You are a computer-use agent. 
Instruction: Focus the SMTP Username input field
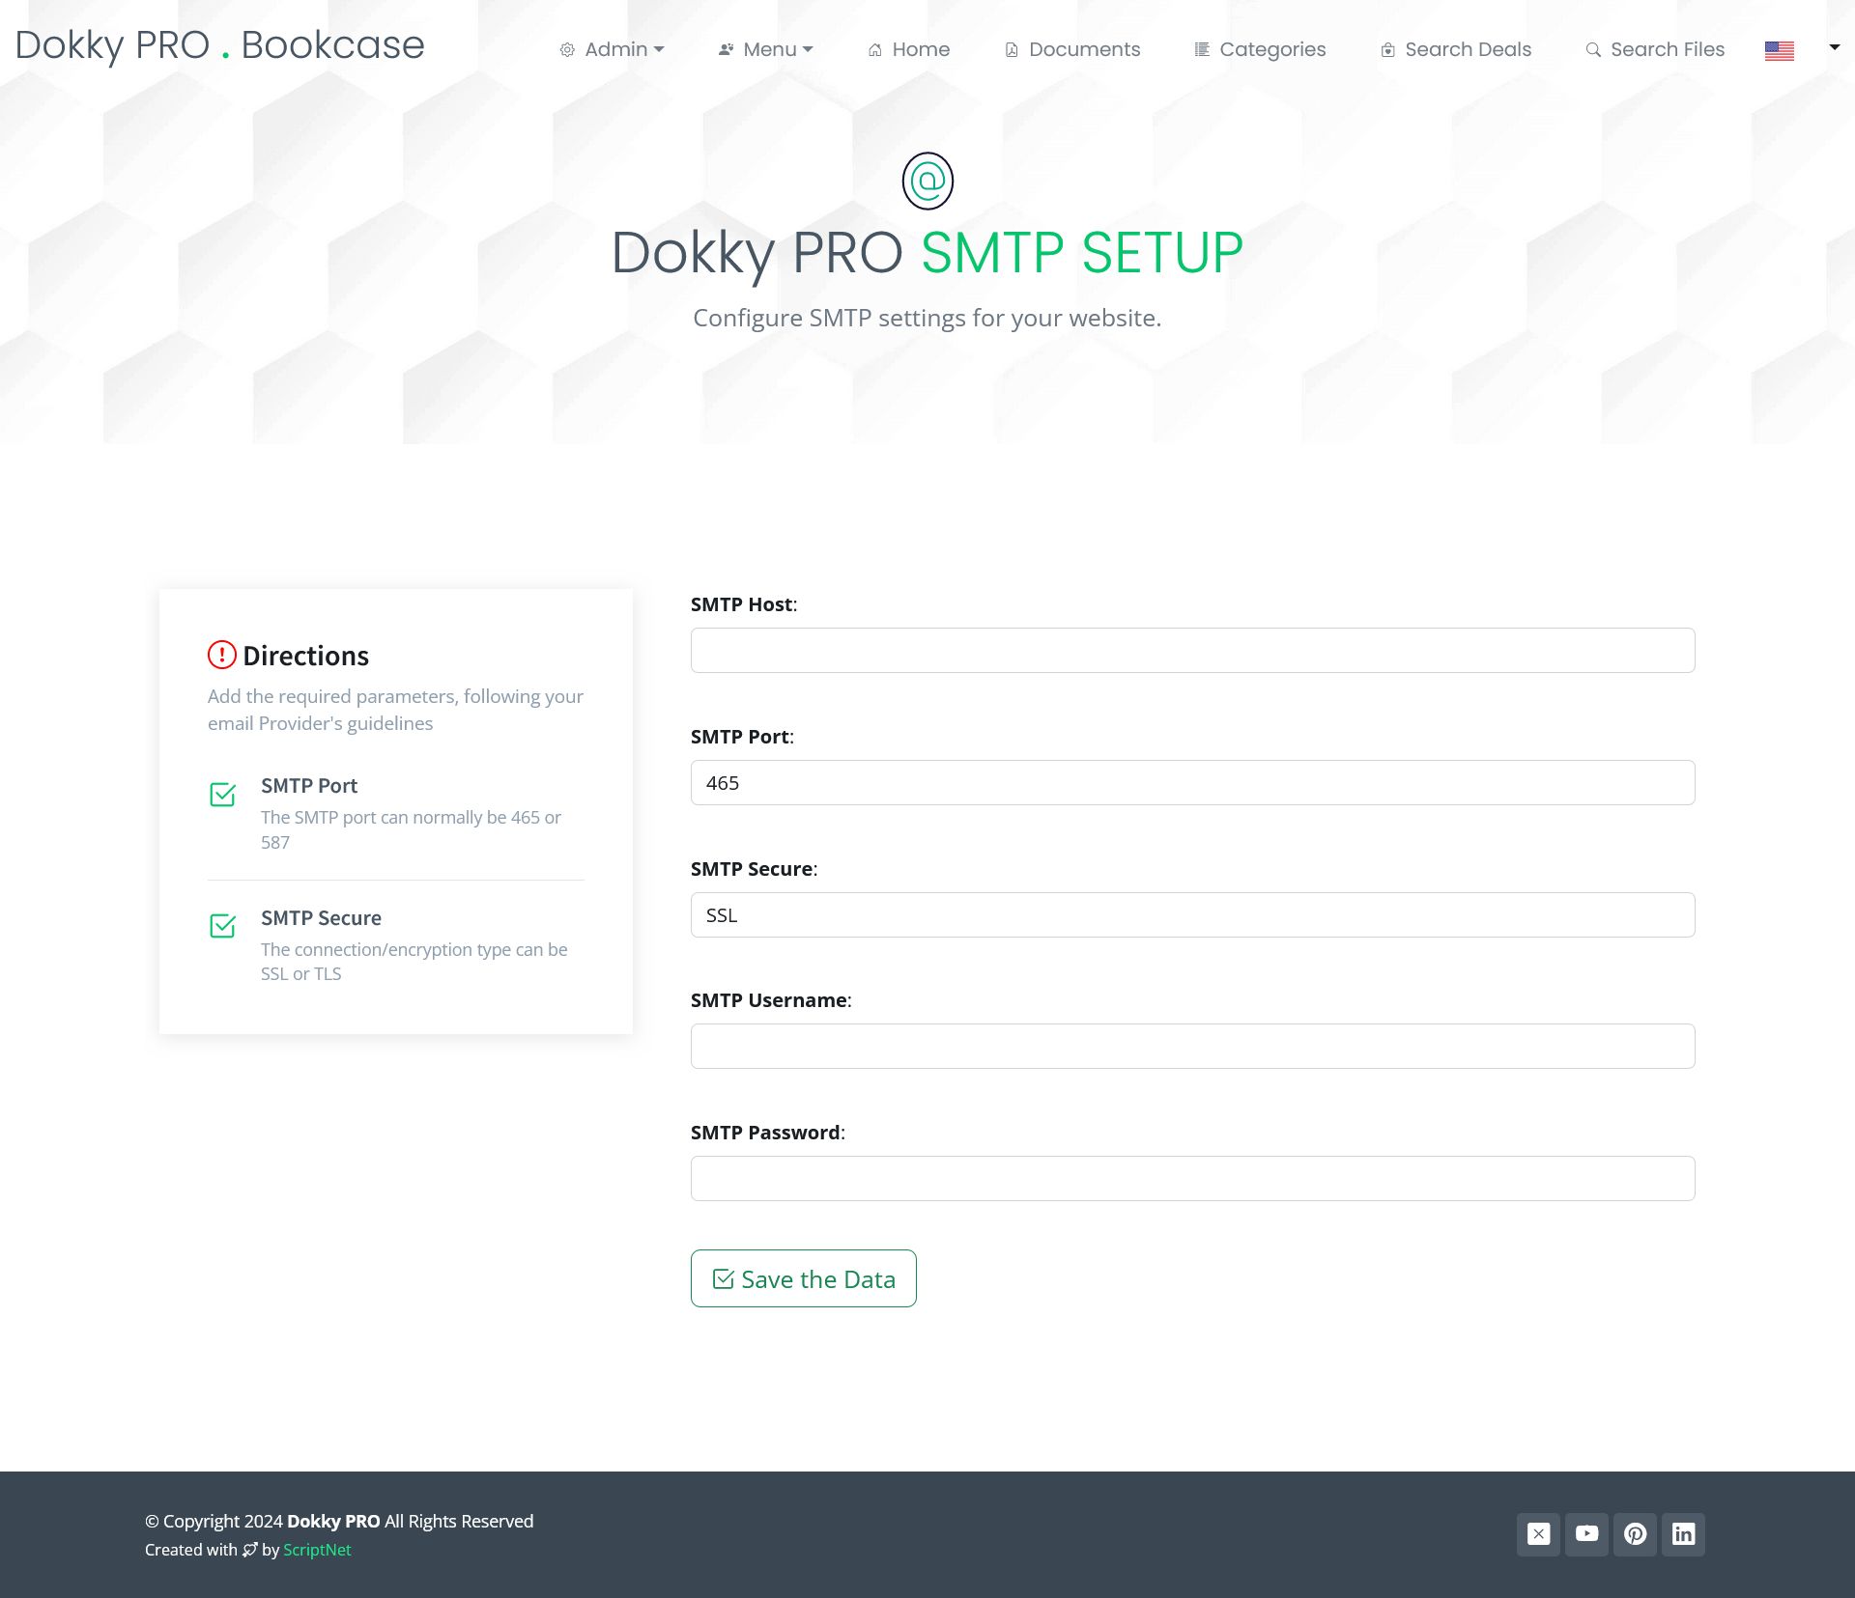pyautogui.click(x=1192, y=1046)
